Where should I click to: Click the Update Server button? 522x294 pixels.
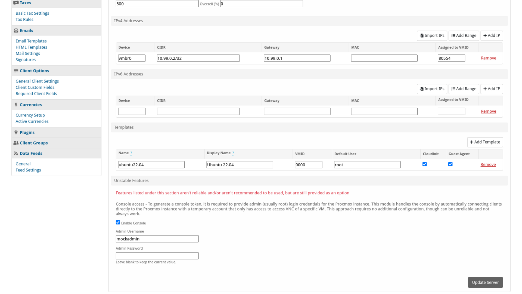[485, 282]
